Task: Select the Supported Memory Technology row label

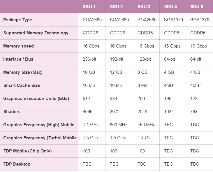Action: pyautogui.click(x=36, y=33)
